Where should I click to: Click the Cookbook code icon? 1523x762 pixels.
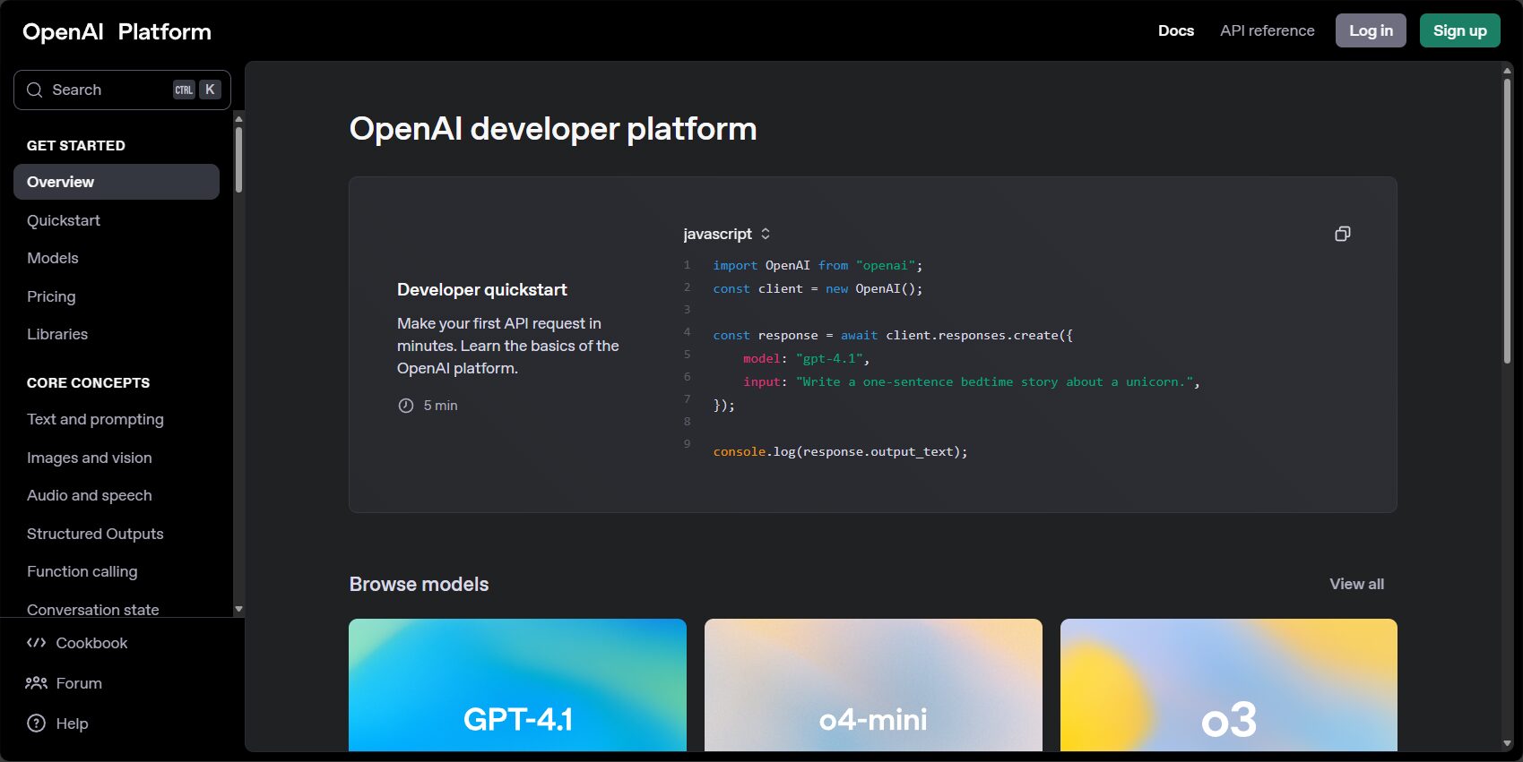(36, 643)
